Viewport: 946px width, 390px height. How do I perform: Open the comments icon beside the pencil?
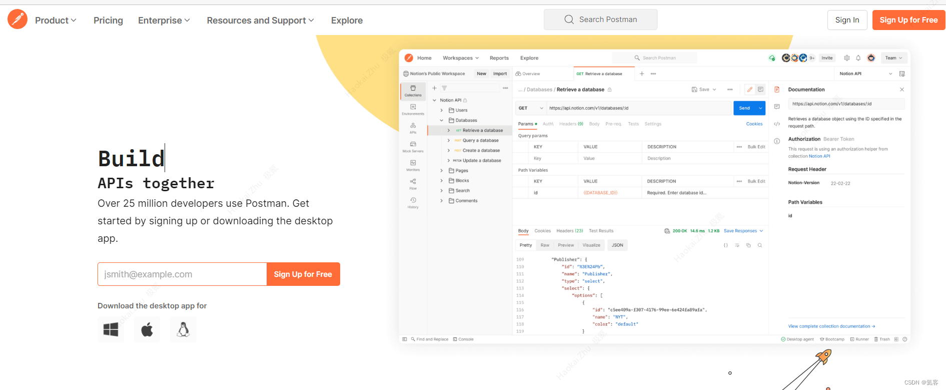(x=761, y=90)
